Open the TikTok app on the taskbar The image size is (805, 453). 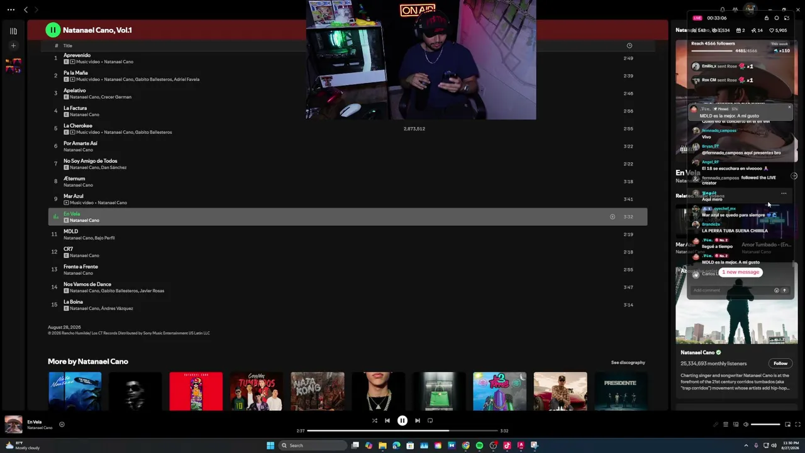[507, 445]
